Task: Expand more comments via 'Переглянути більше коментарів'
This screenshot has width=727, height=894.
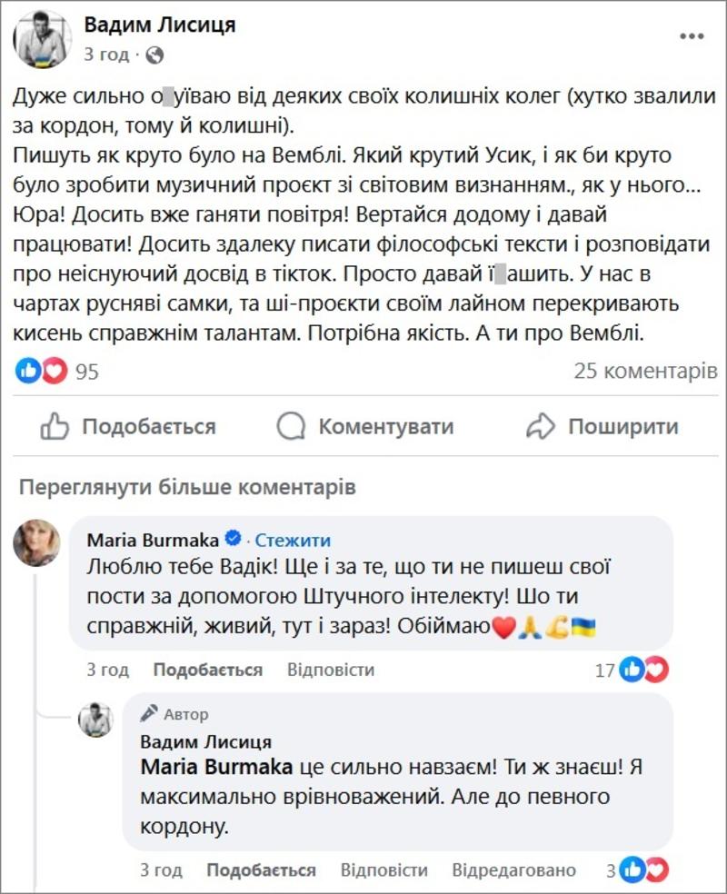Action: point(187,487)
